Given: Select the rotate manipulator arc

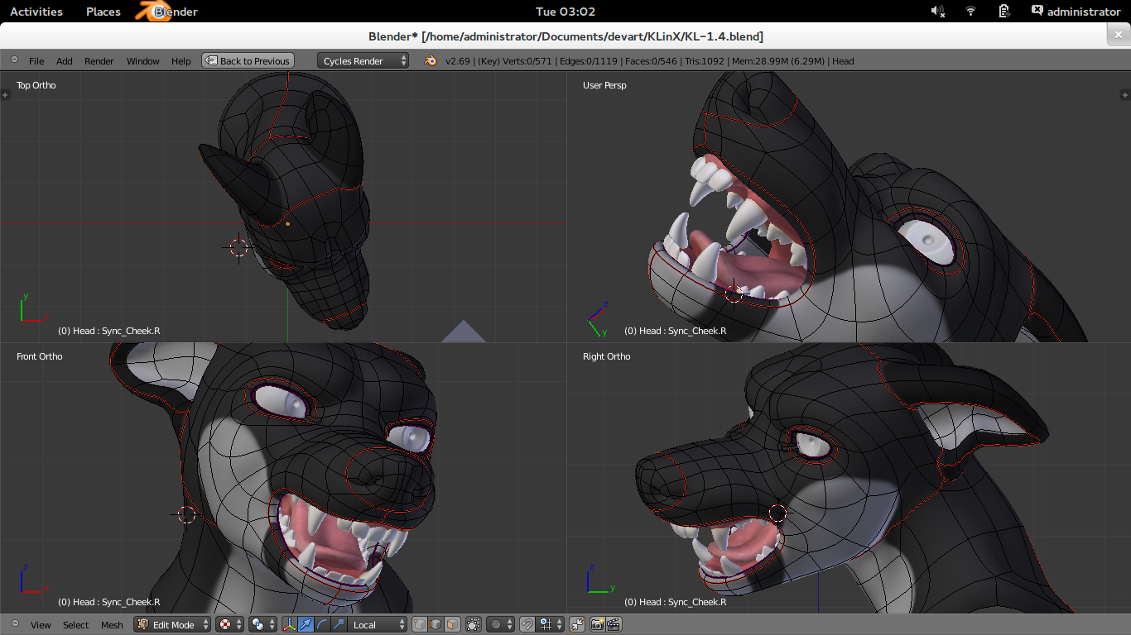Looking at the screenshot, I should coord(322,624).
